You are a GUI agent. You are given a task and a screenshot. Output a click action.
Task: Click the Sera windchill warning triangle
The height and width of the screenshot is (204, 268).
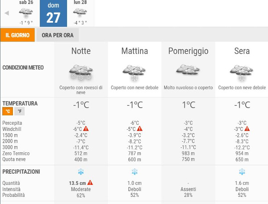coord(247,129)
